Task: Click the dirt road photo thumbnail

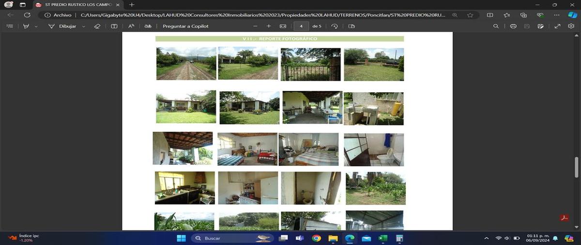Action: pyautogui.click(x=186, y=63)
